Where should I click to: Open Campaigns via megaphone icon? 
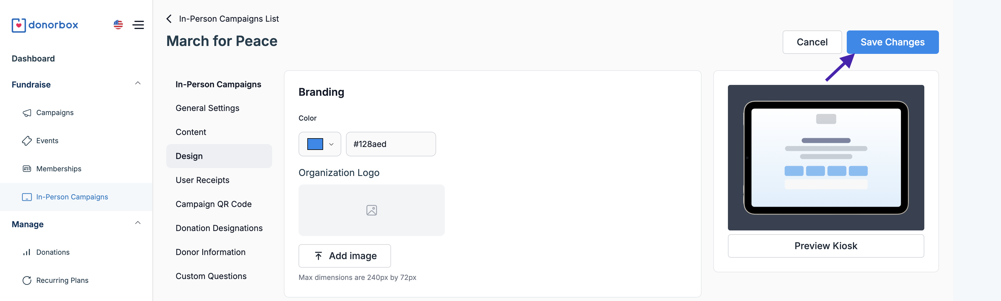(27, 113)
